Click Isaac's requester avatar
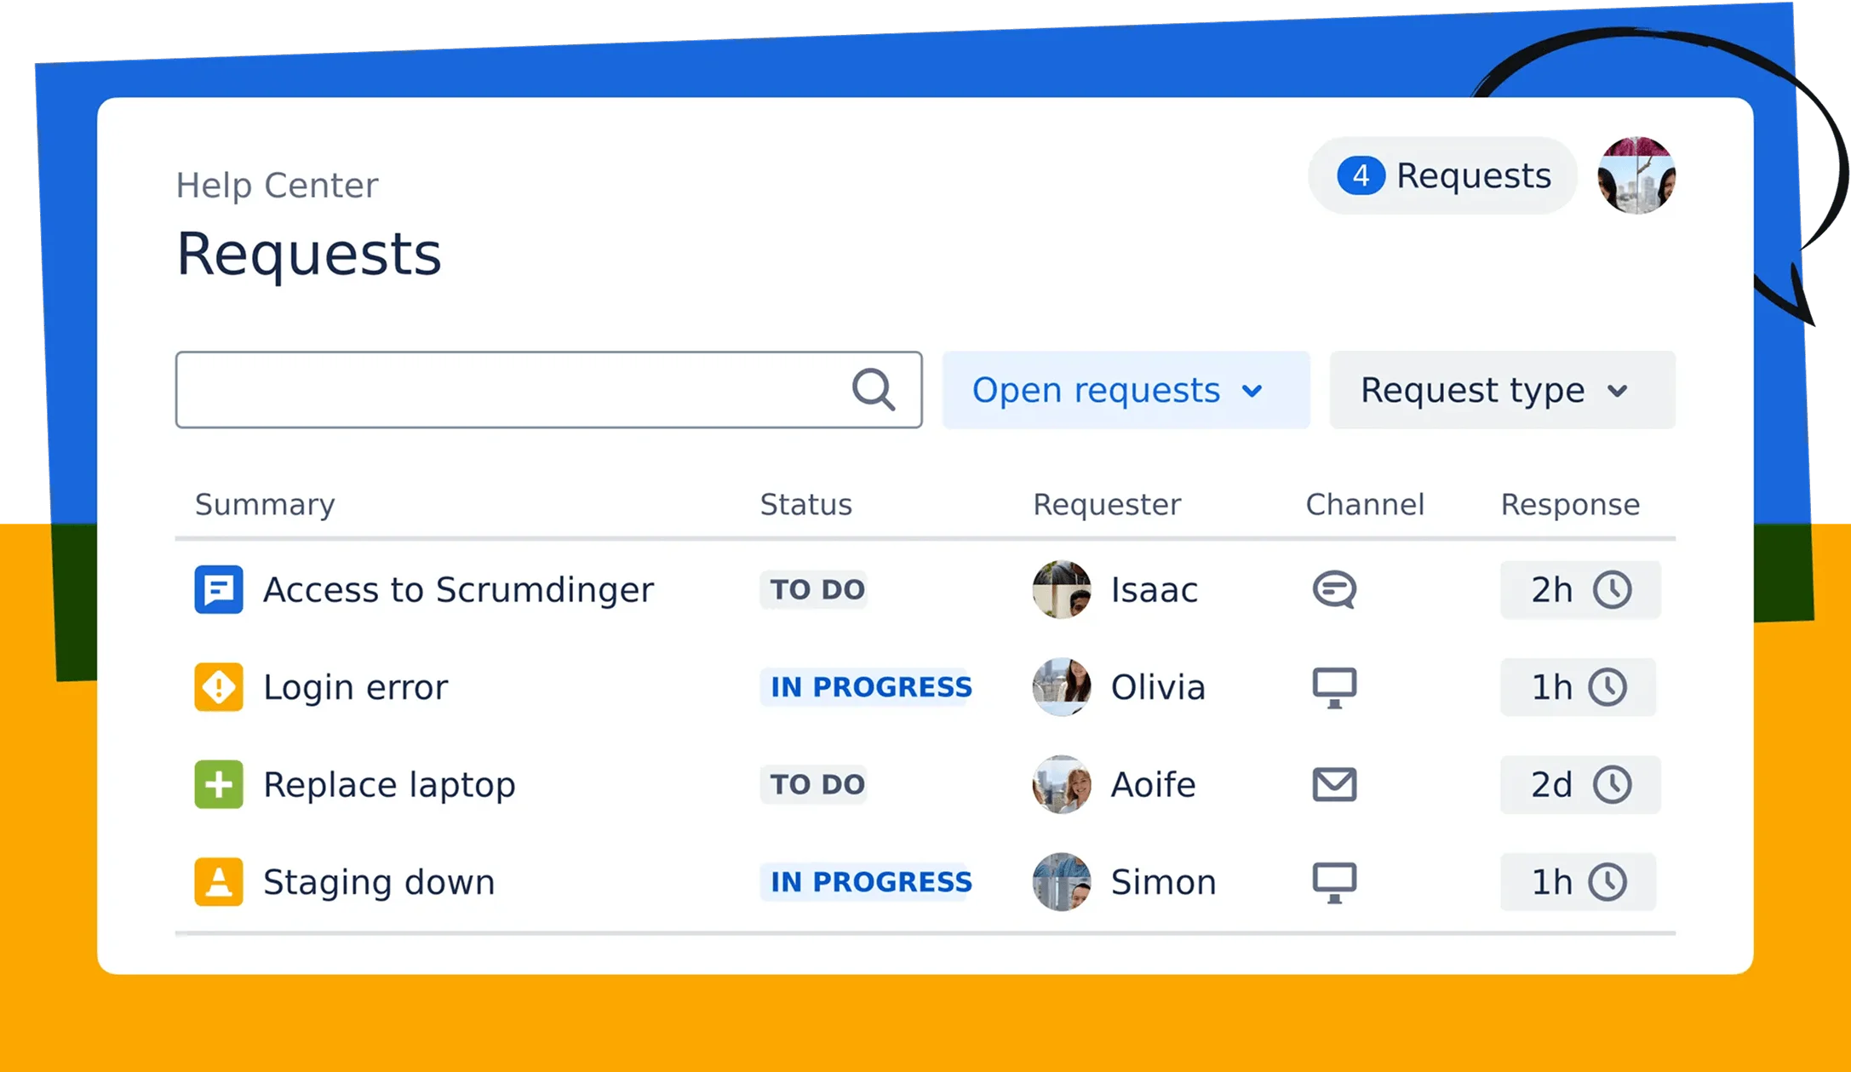This screenshot has height=1072, width=1851. point(1062,589)
